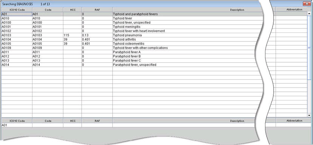Click the bottom HCC search field
This screenshot has height=145, width=313.
pos(72,125)
